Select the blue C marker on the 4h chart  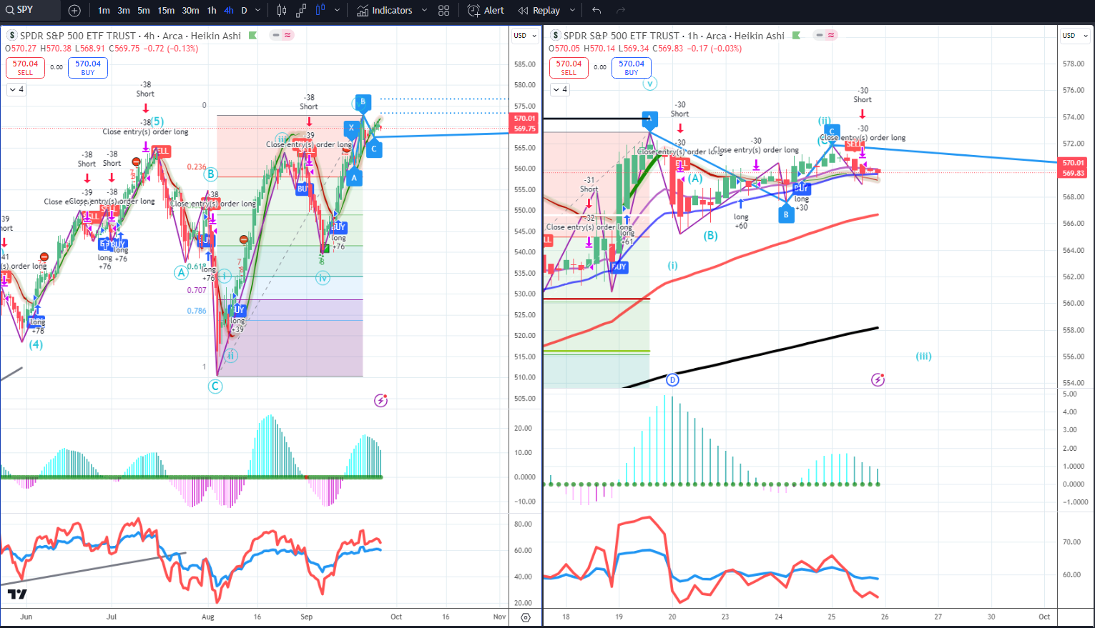[373, 149]
